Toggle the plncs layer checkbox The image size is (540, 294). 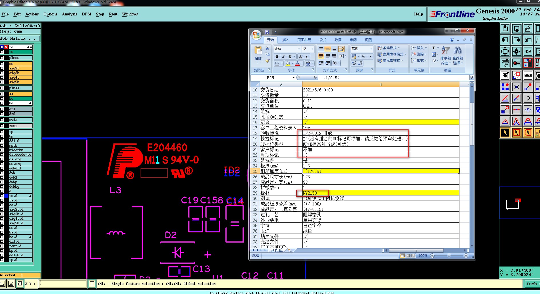click(2, 58)
